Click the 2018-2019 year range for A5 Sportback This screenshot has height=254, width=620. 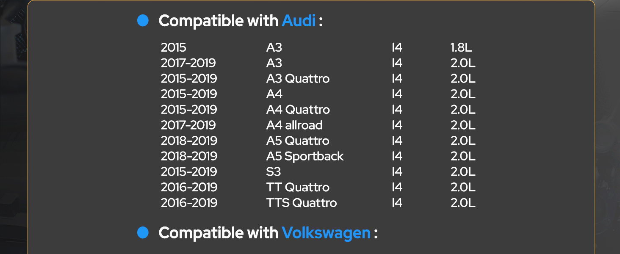tap(189, 156)
